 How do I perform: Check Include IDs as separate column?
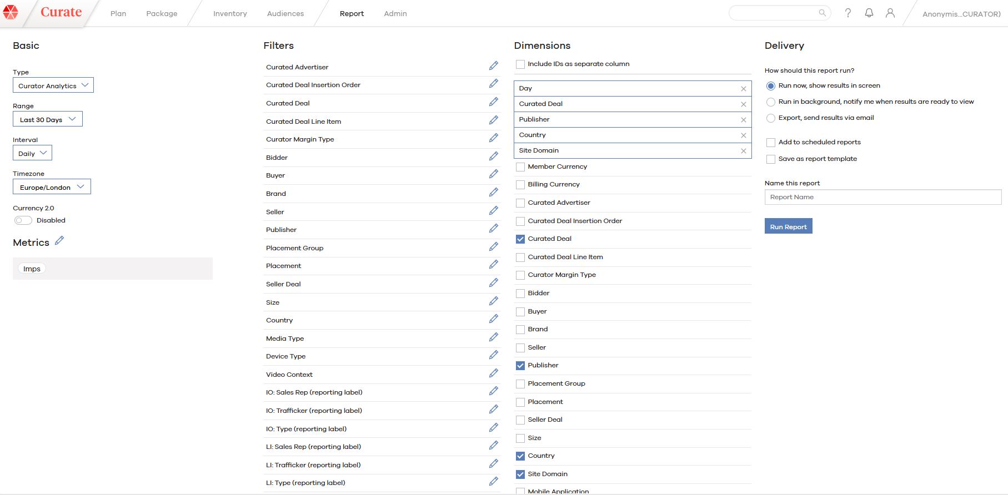(520, 64)
